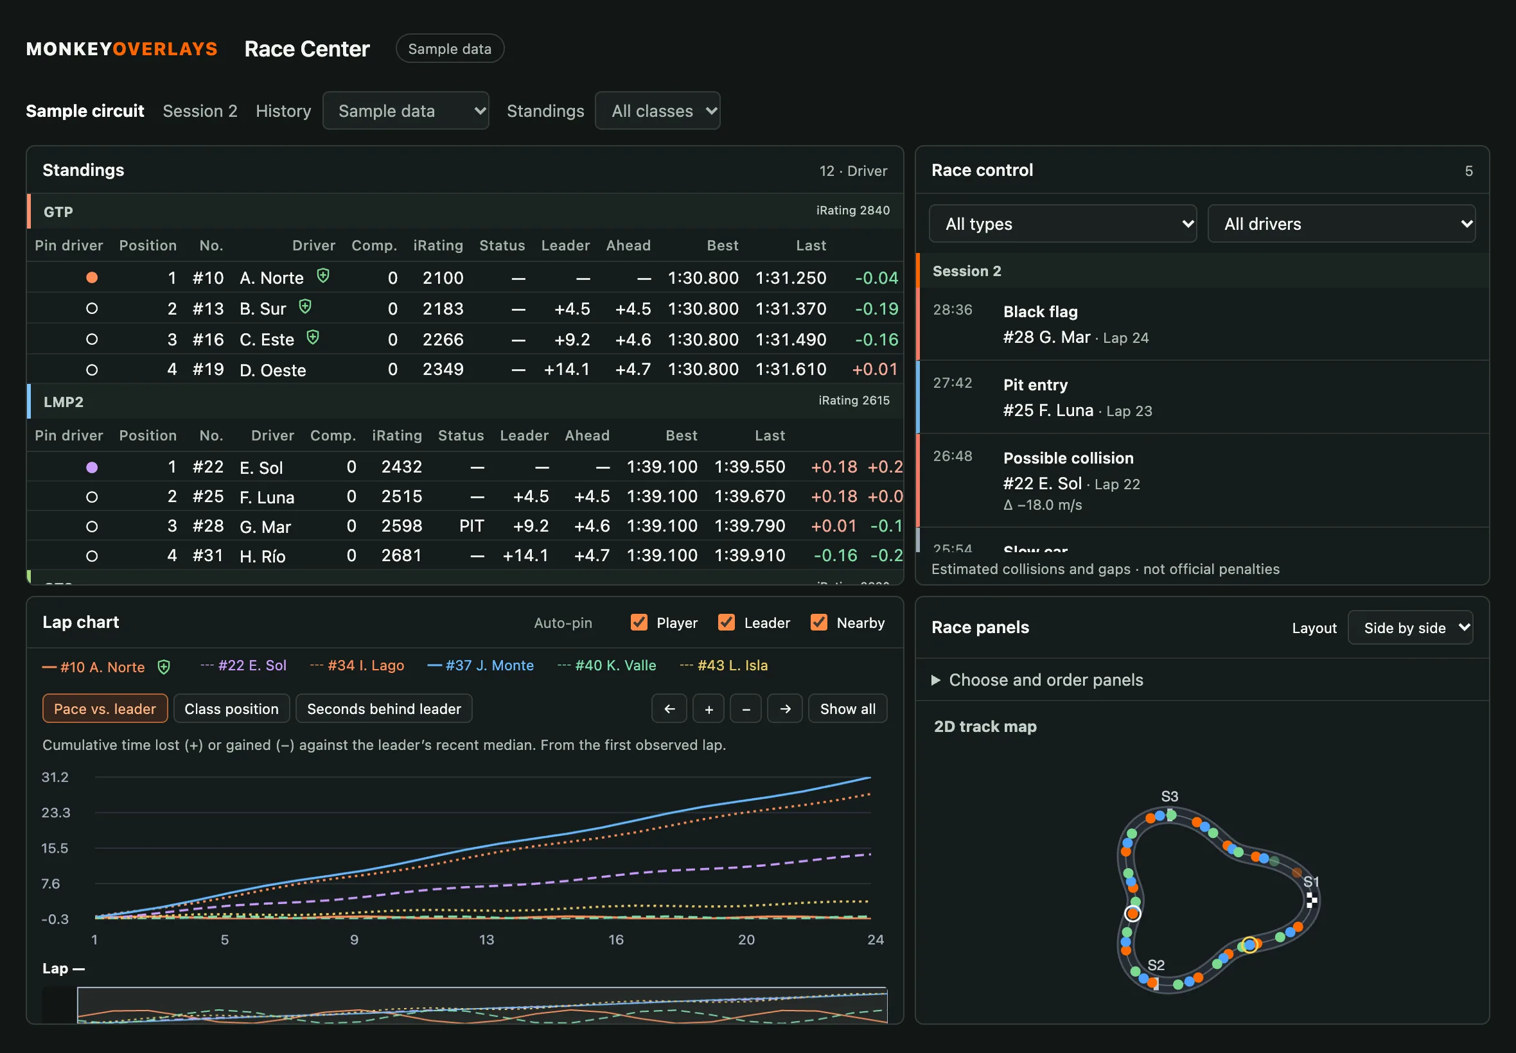Click LMP2 class header row

464,401
